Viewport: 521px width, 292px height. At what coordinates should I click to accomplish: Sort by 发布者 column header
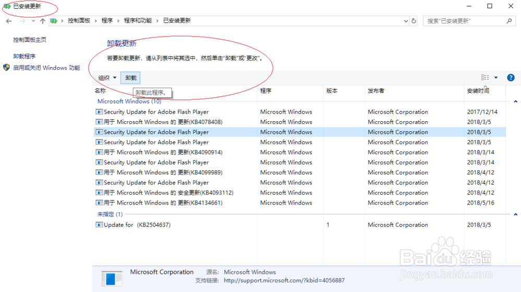coord(376,91)
